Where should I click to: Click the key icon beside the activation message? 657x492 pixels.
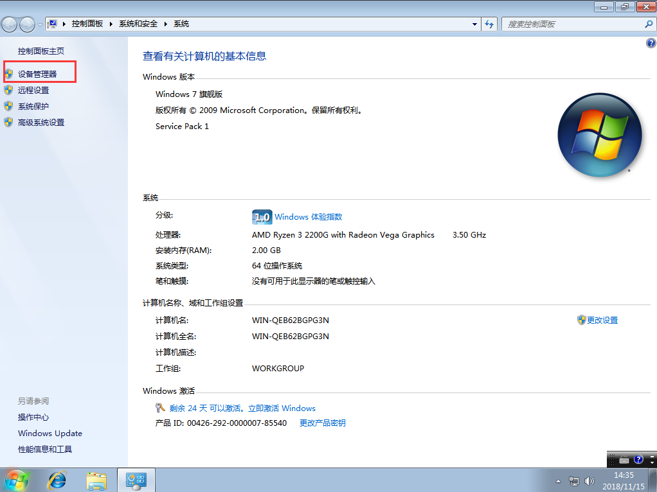160,408
